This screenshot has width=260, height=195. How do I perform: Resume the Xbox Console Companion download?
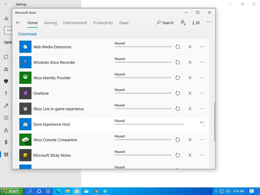tap(177, 140)
